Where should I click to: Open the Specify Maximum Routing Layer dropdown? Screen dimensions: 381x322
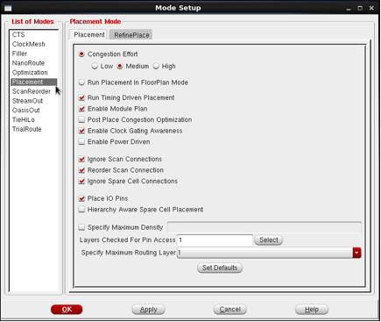(269, 253)
